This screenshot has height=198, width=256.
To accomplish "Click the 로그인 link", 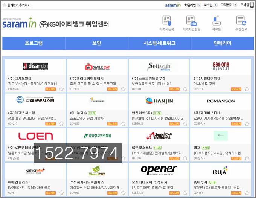I will pos(208,5).
